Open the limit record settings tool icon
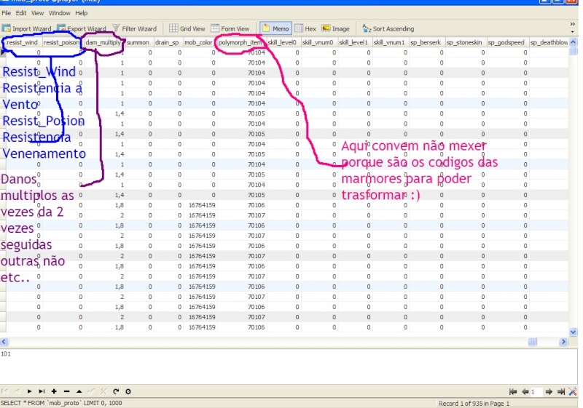Viewport: 583px width, 408px height. coord(573,392)
